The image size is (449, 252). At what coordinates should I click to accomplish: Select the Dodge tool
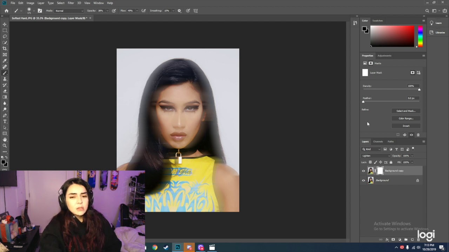coord(5,109)
